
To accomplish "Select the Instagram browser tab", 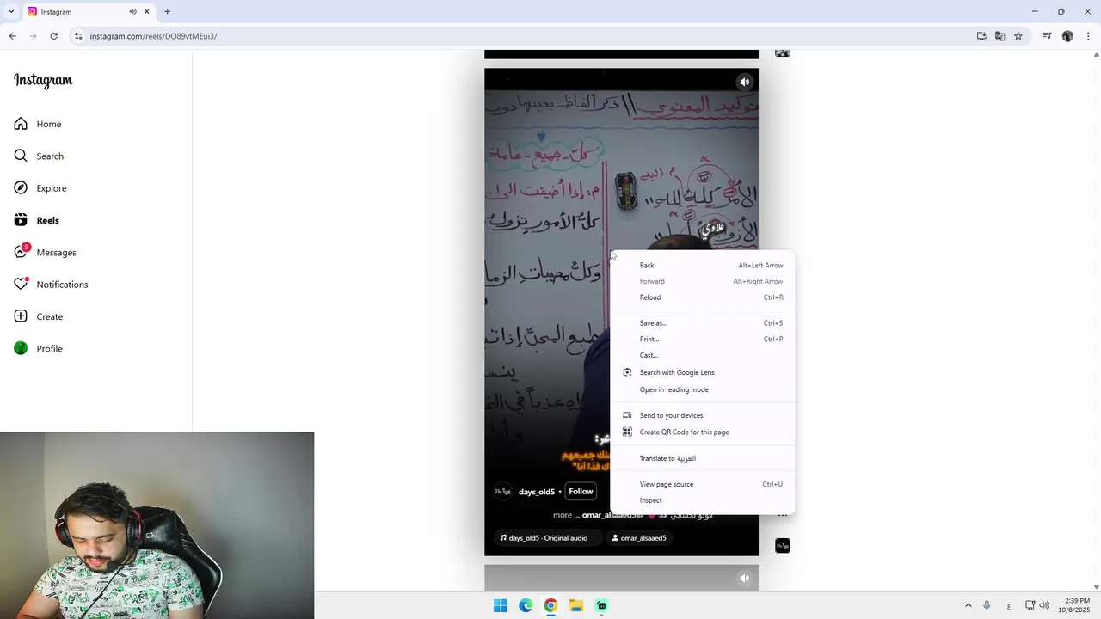I will pyautogui.click(x=89, y=12).
